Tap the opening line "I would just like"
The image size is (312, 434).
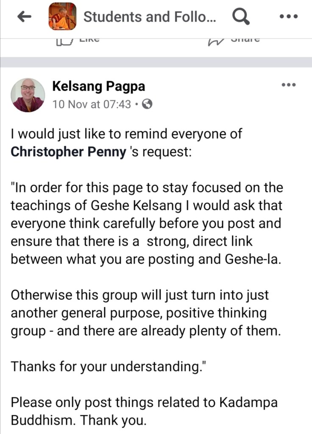(x=126, y=134)
